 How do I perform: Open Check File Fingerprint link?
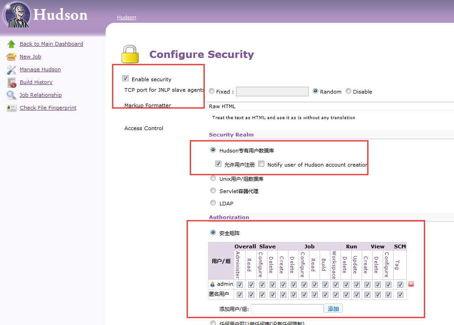click(x=48, y=108)
